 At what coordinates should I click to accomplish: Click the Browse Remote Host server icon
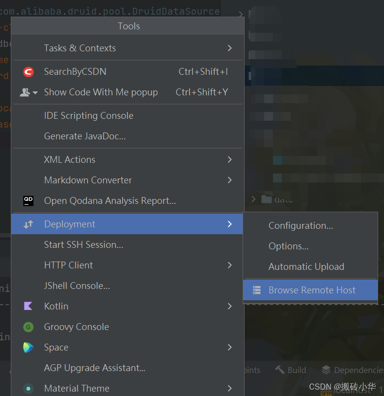[257, 290]
